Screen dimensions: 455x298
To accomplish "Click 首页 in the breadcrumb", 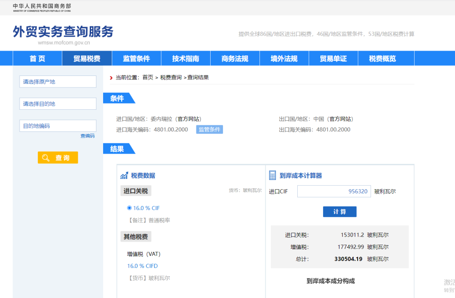I will (x=148, y=77).
